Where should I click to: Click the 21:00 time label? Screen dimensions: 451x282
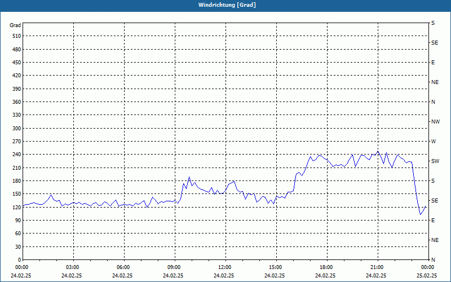pyautogui.click(x=378, y=267)
